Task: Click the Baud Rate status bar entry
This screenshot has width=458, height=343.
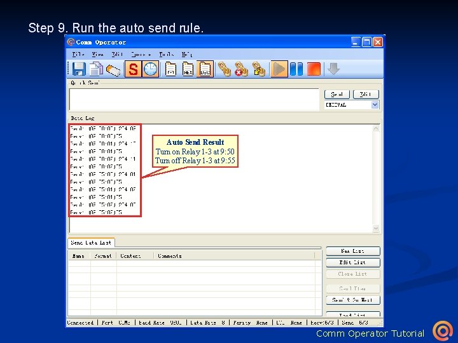Action: (x=160, y=323)
